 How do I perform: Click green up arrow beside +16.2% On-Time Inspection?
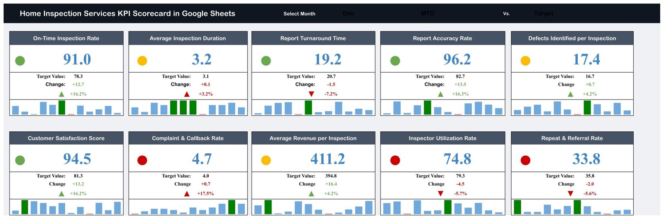click(x=61, y=94)
